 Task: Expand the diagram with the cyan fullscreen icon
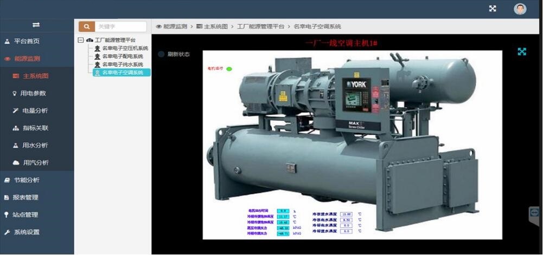click(522, 51)
